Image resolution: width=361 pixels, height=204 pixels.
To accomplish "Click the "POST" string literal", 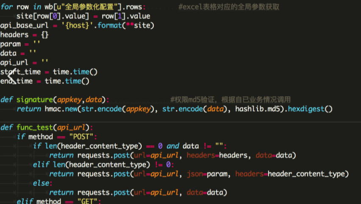I will pos(82,137).
